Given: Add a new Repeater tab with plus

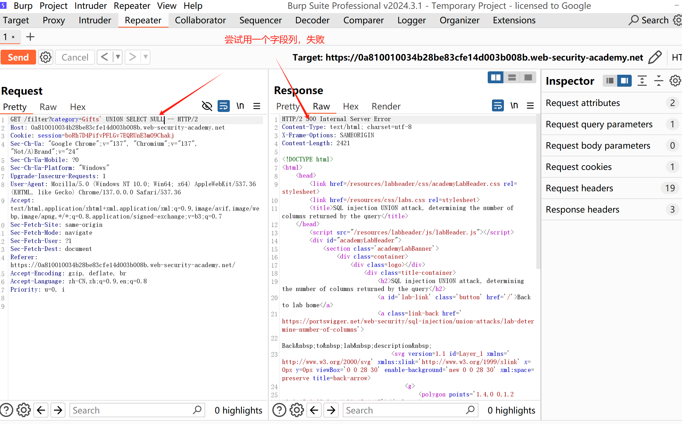Looking at the screenshot, I should coord(30,37).
